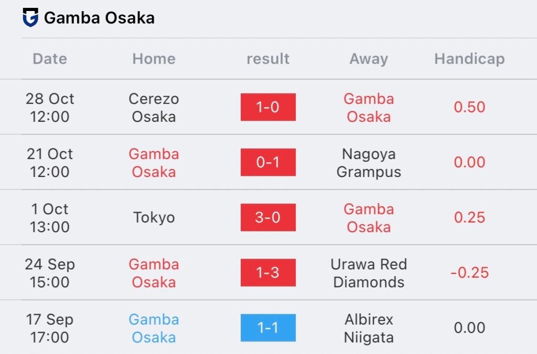This screenshot has height=354, width=537.
Task: Click the blue Gamba Osaka home team name
Action: point(154,328)
